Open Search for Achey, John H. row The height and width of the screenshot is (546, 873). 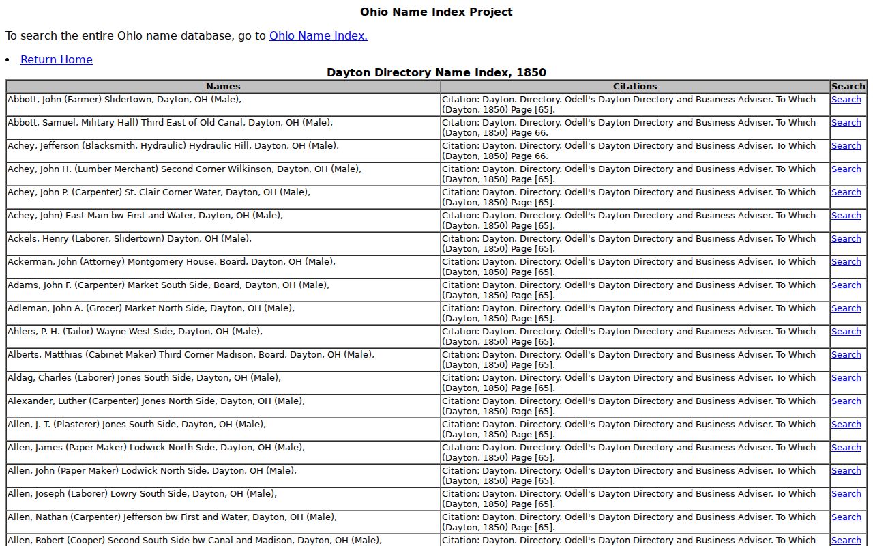point(846,169)
